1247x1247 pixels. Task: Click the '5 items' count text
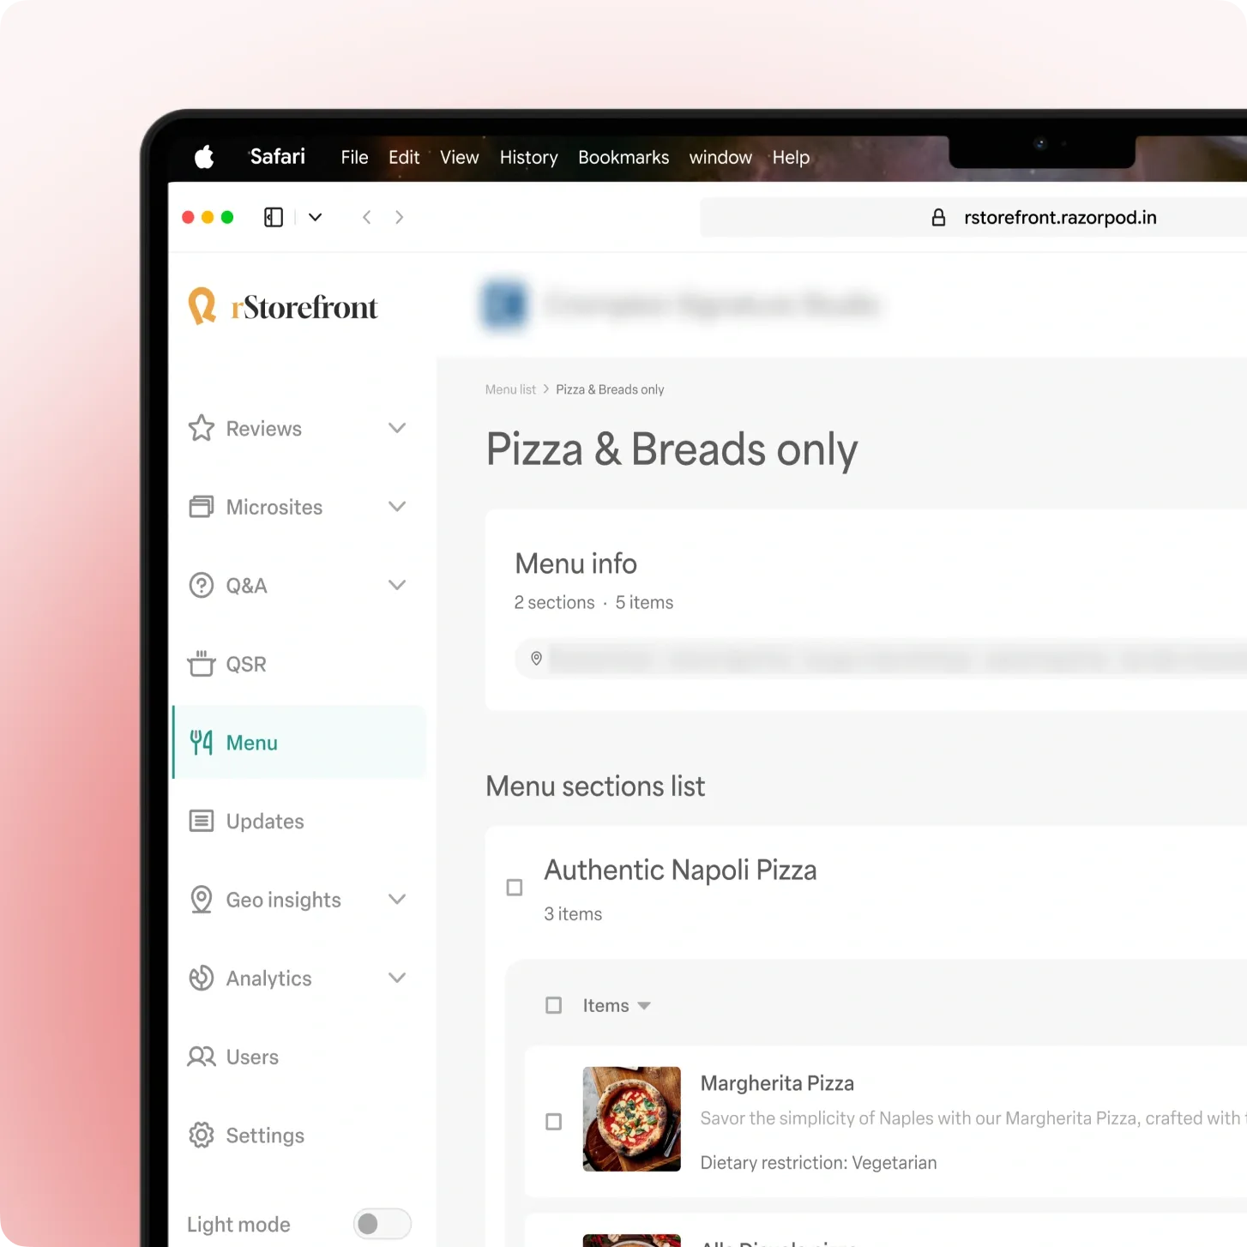(644, 603)
